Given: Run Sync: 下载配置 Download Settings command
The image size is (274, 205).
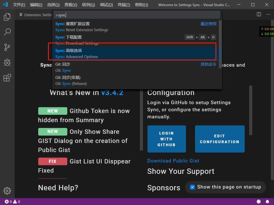Looking at the screenshot, I should click(x=136, y=40).
